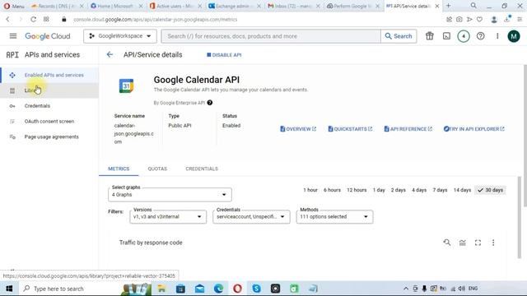The width and height of the screenshot is (527, 296).
Task: Expand the Versions filter dropdown
Action: [168, 217]
